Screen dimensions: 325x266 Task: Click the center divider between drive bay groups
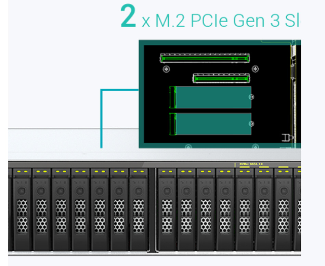pos(153,209)
